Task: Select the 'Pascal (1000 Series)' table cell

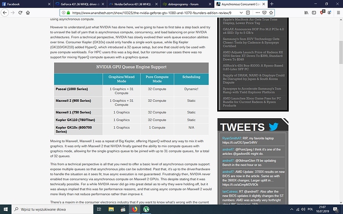Action: (79, 91)
